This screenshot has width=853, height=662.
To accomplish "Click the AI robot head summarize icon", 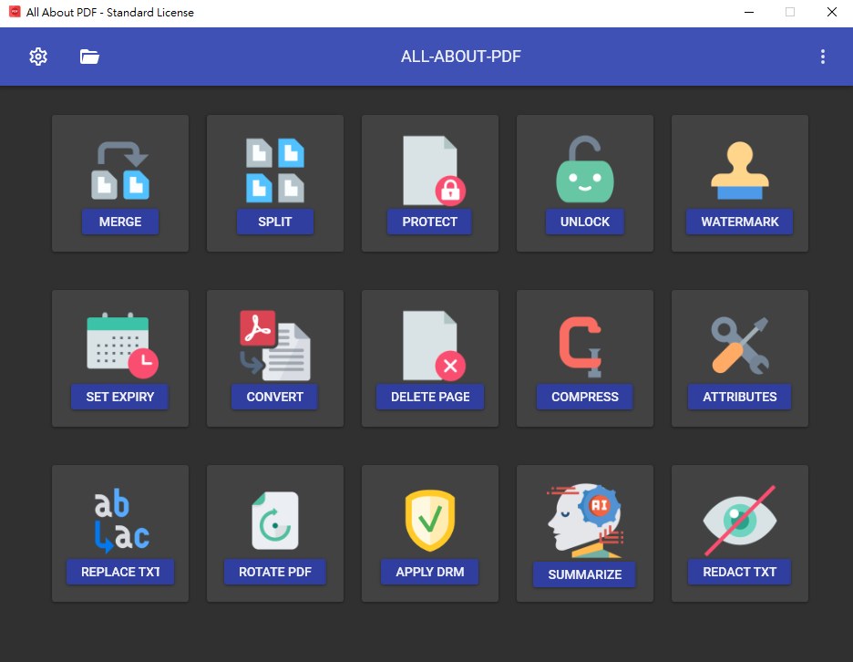I will pyautogui.click(x=585, y=520).
